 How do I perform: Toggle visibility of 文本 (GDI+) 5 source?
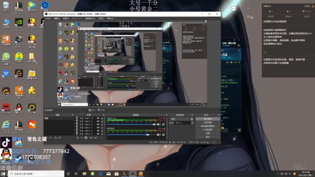point(98,134)
